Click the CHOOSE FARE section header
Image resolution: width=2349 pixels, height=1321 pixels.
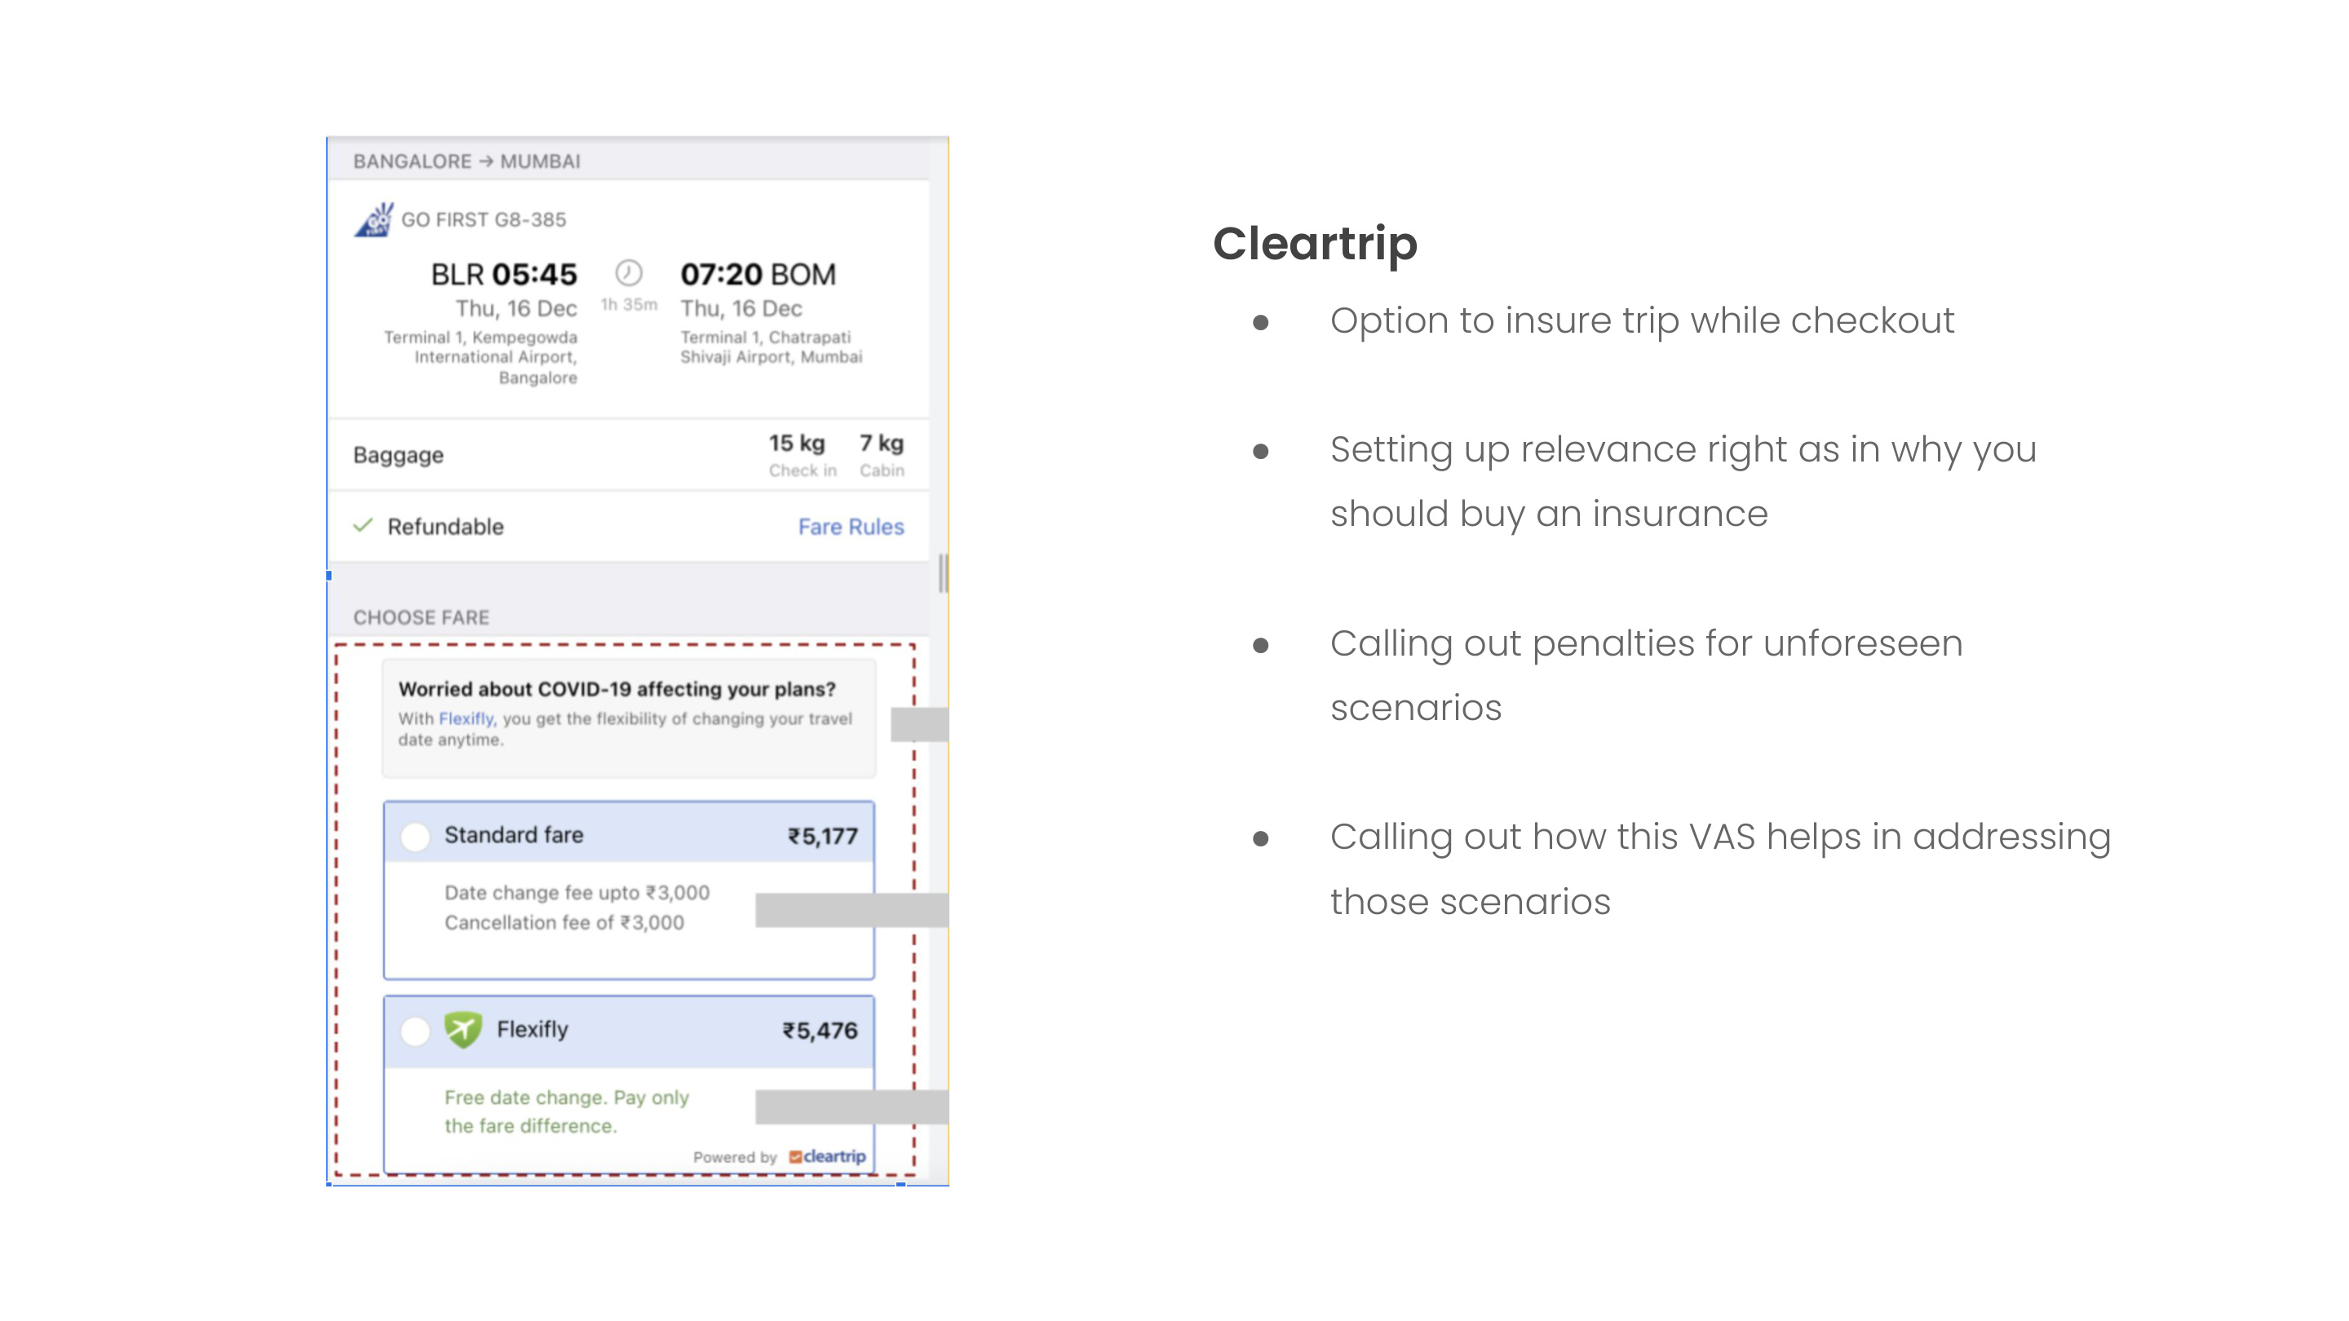(422, 617)
